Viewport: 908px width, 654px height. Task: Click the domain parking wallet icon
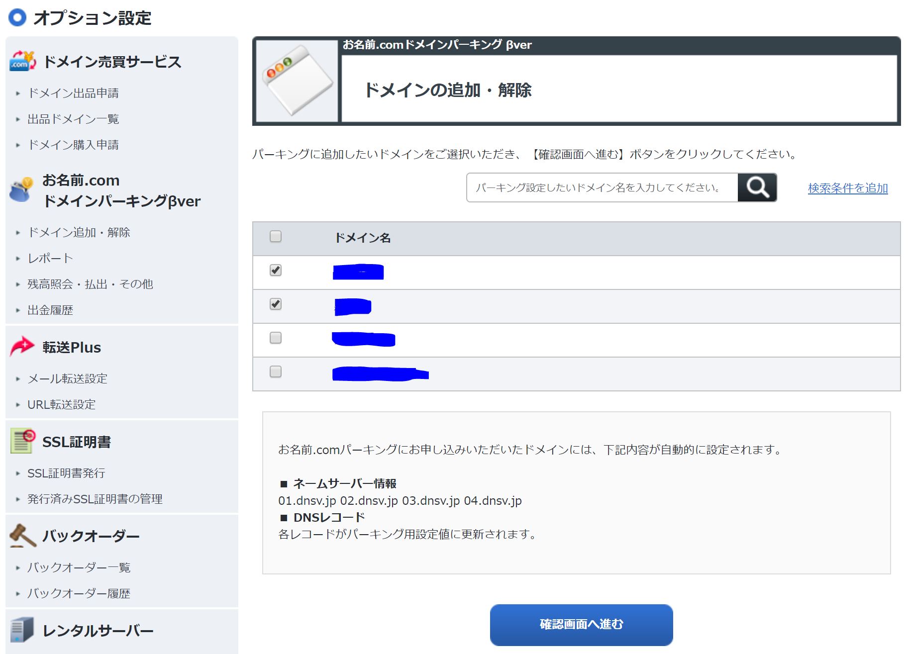coord(21,190)
